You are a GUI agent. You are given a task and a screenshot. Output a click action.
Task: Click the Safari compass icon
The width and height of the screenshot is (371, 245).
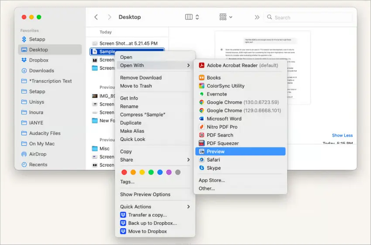[202, 160]
